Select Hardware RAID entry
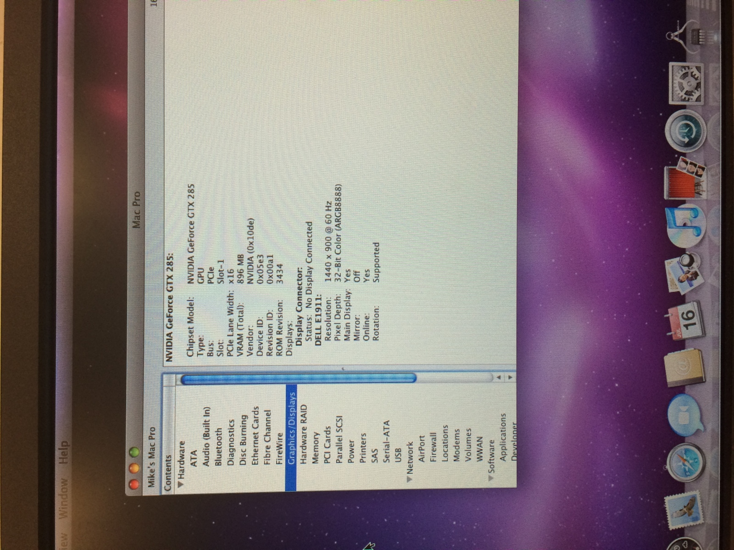The image size is (734, 550). click(304, 434)
